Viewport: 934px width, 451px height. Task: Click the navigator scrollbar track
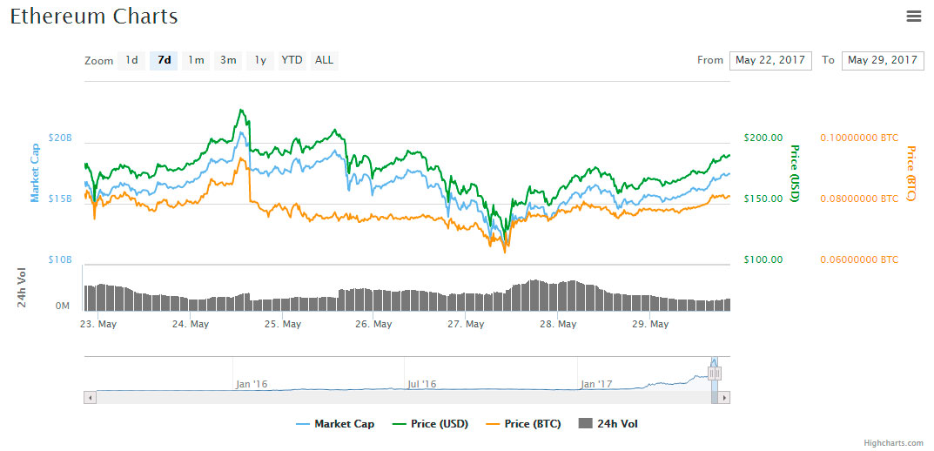pos(403,397)
